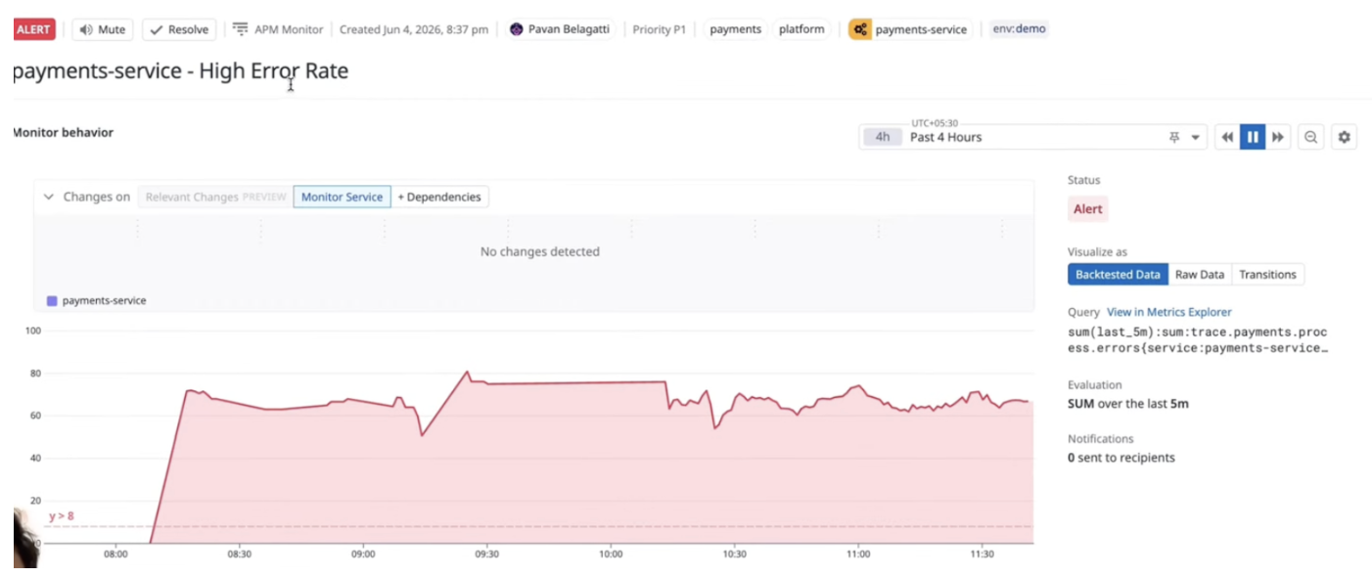This screenshot has width=1372, height=577.
Task: Click the SUM over the last 5m text
Action: coord(1127,403)
